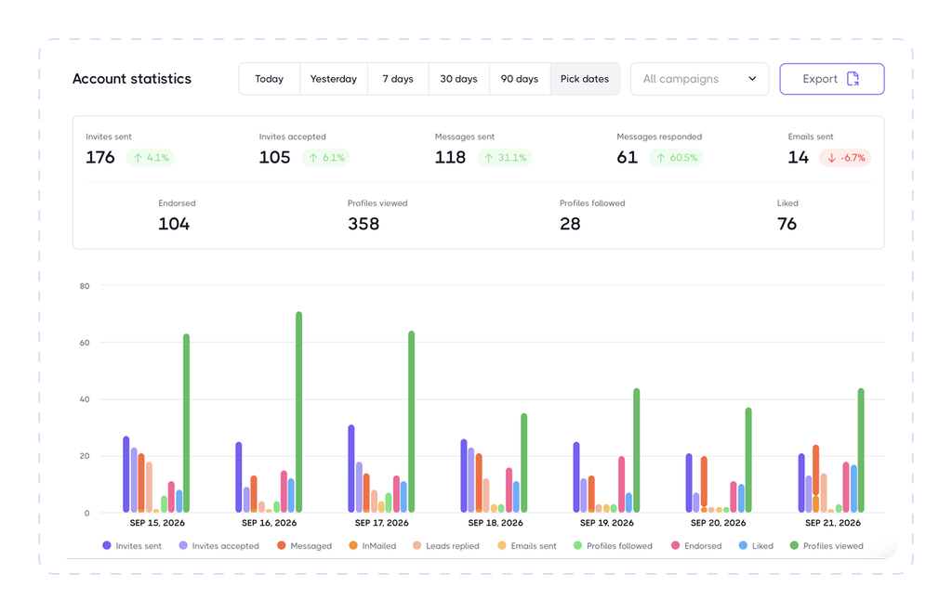Choose the 30 days range

click(x=458, y=79)
